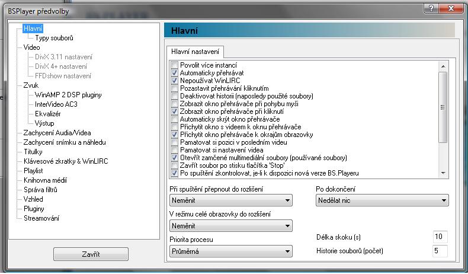Open Vzhled settings

pyautogui.click(x=33, y=199)
